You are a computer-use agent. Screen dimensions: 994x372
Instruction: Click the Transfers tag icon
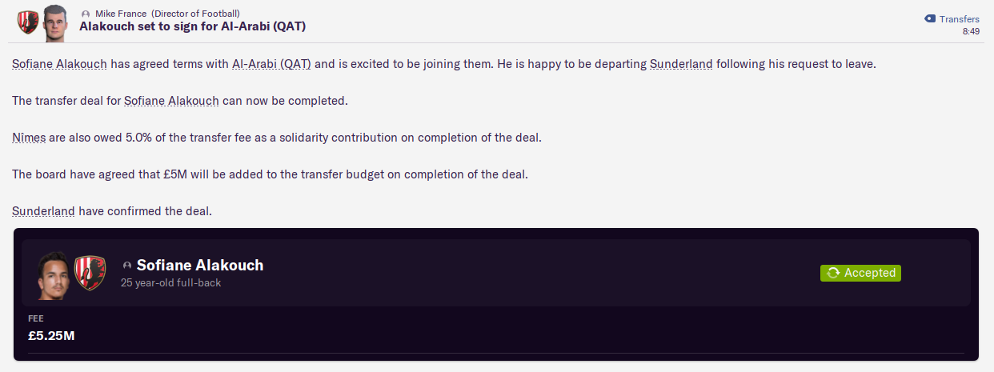click(929, 18)
